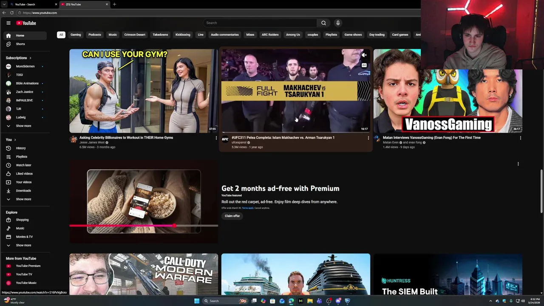Open the cruise ship video thumbnail
Image resolution: width=544 pixels, height=306 pixels.
coord(296,274)
